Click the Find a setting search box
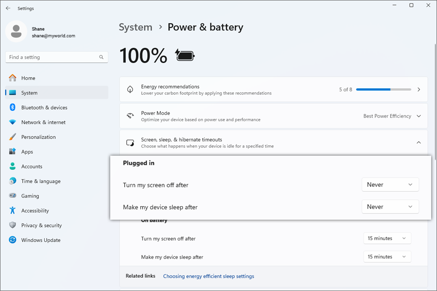This screenshot has height=291, width=437. click(53, 57)
